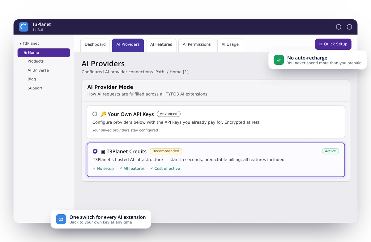Open AI Universe in the sidebar

coord(38,70)
